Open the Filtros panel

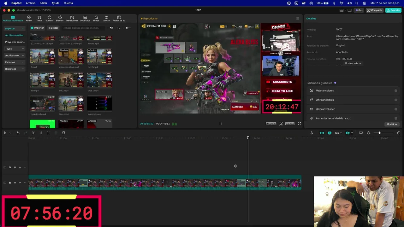coord(96,19)
